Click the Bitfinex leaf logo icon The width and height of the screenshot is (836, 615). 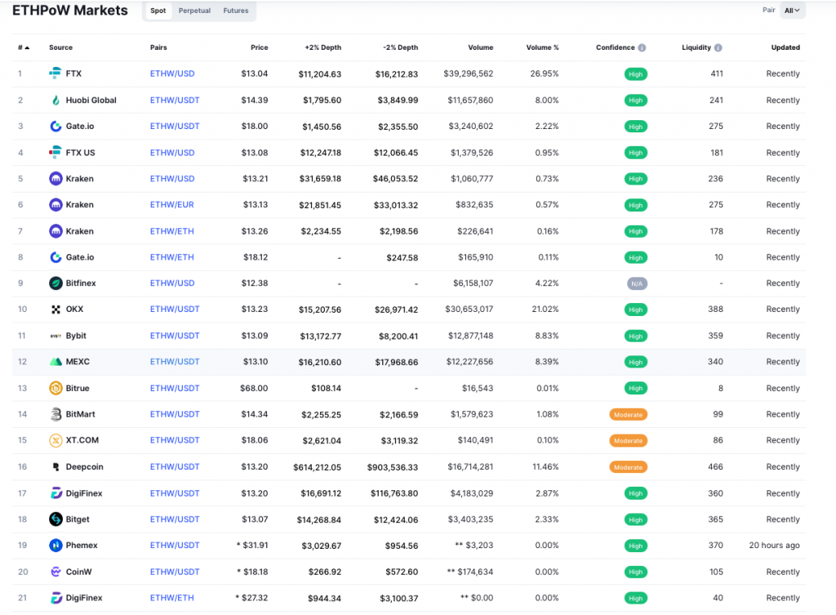(56, 283)
